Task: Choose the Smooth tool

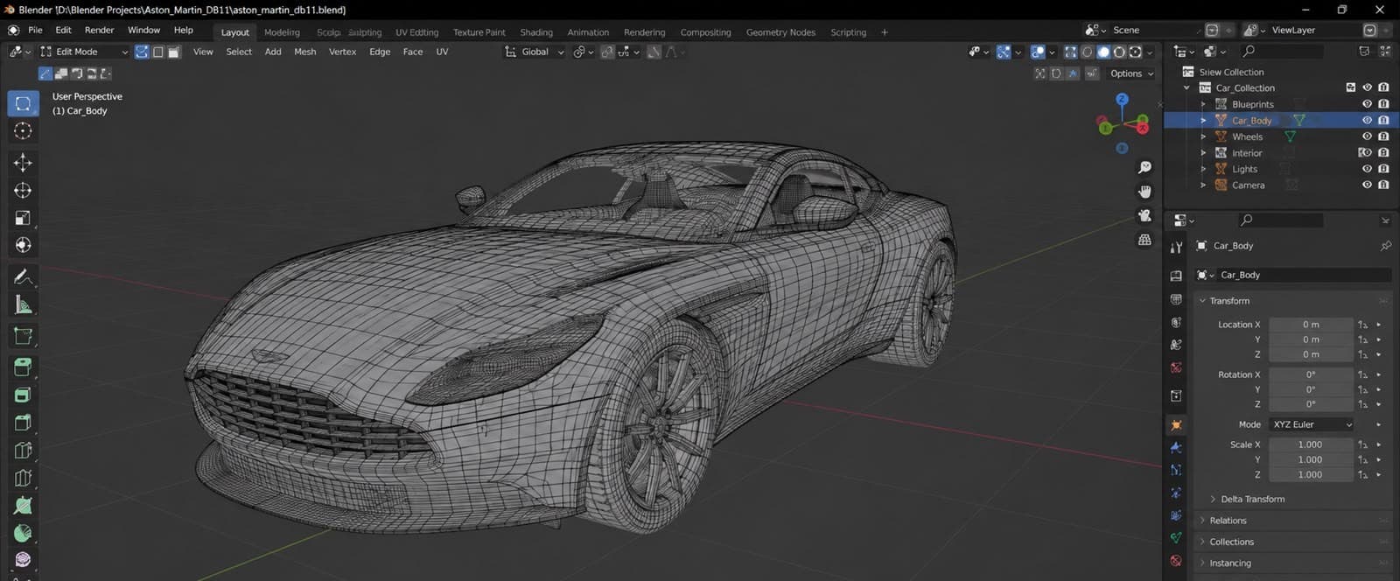Action: pos(23,560)
